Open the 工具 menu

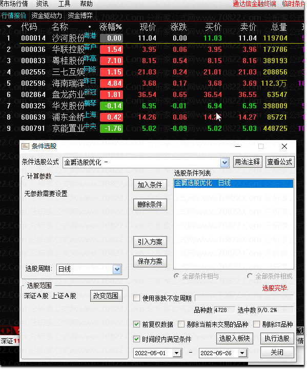[64, 4]
